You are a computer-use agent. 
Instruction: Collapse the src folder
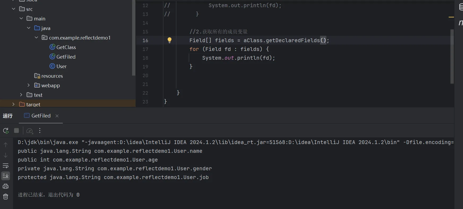(14, 9)
